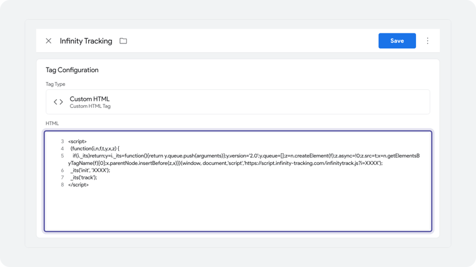Click line number 3 in gutter
Screen dimensions: 476x267
[62, 141]
